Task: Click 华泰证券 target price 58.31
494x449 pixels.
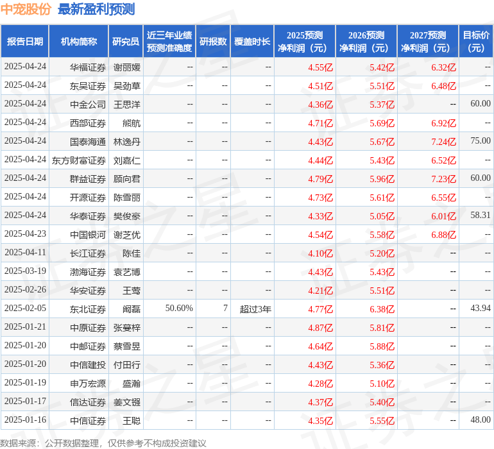Action: 481,215
